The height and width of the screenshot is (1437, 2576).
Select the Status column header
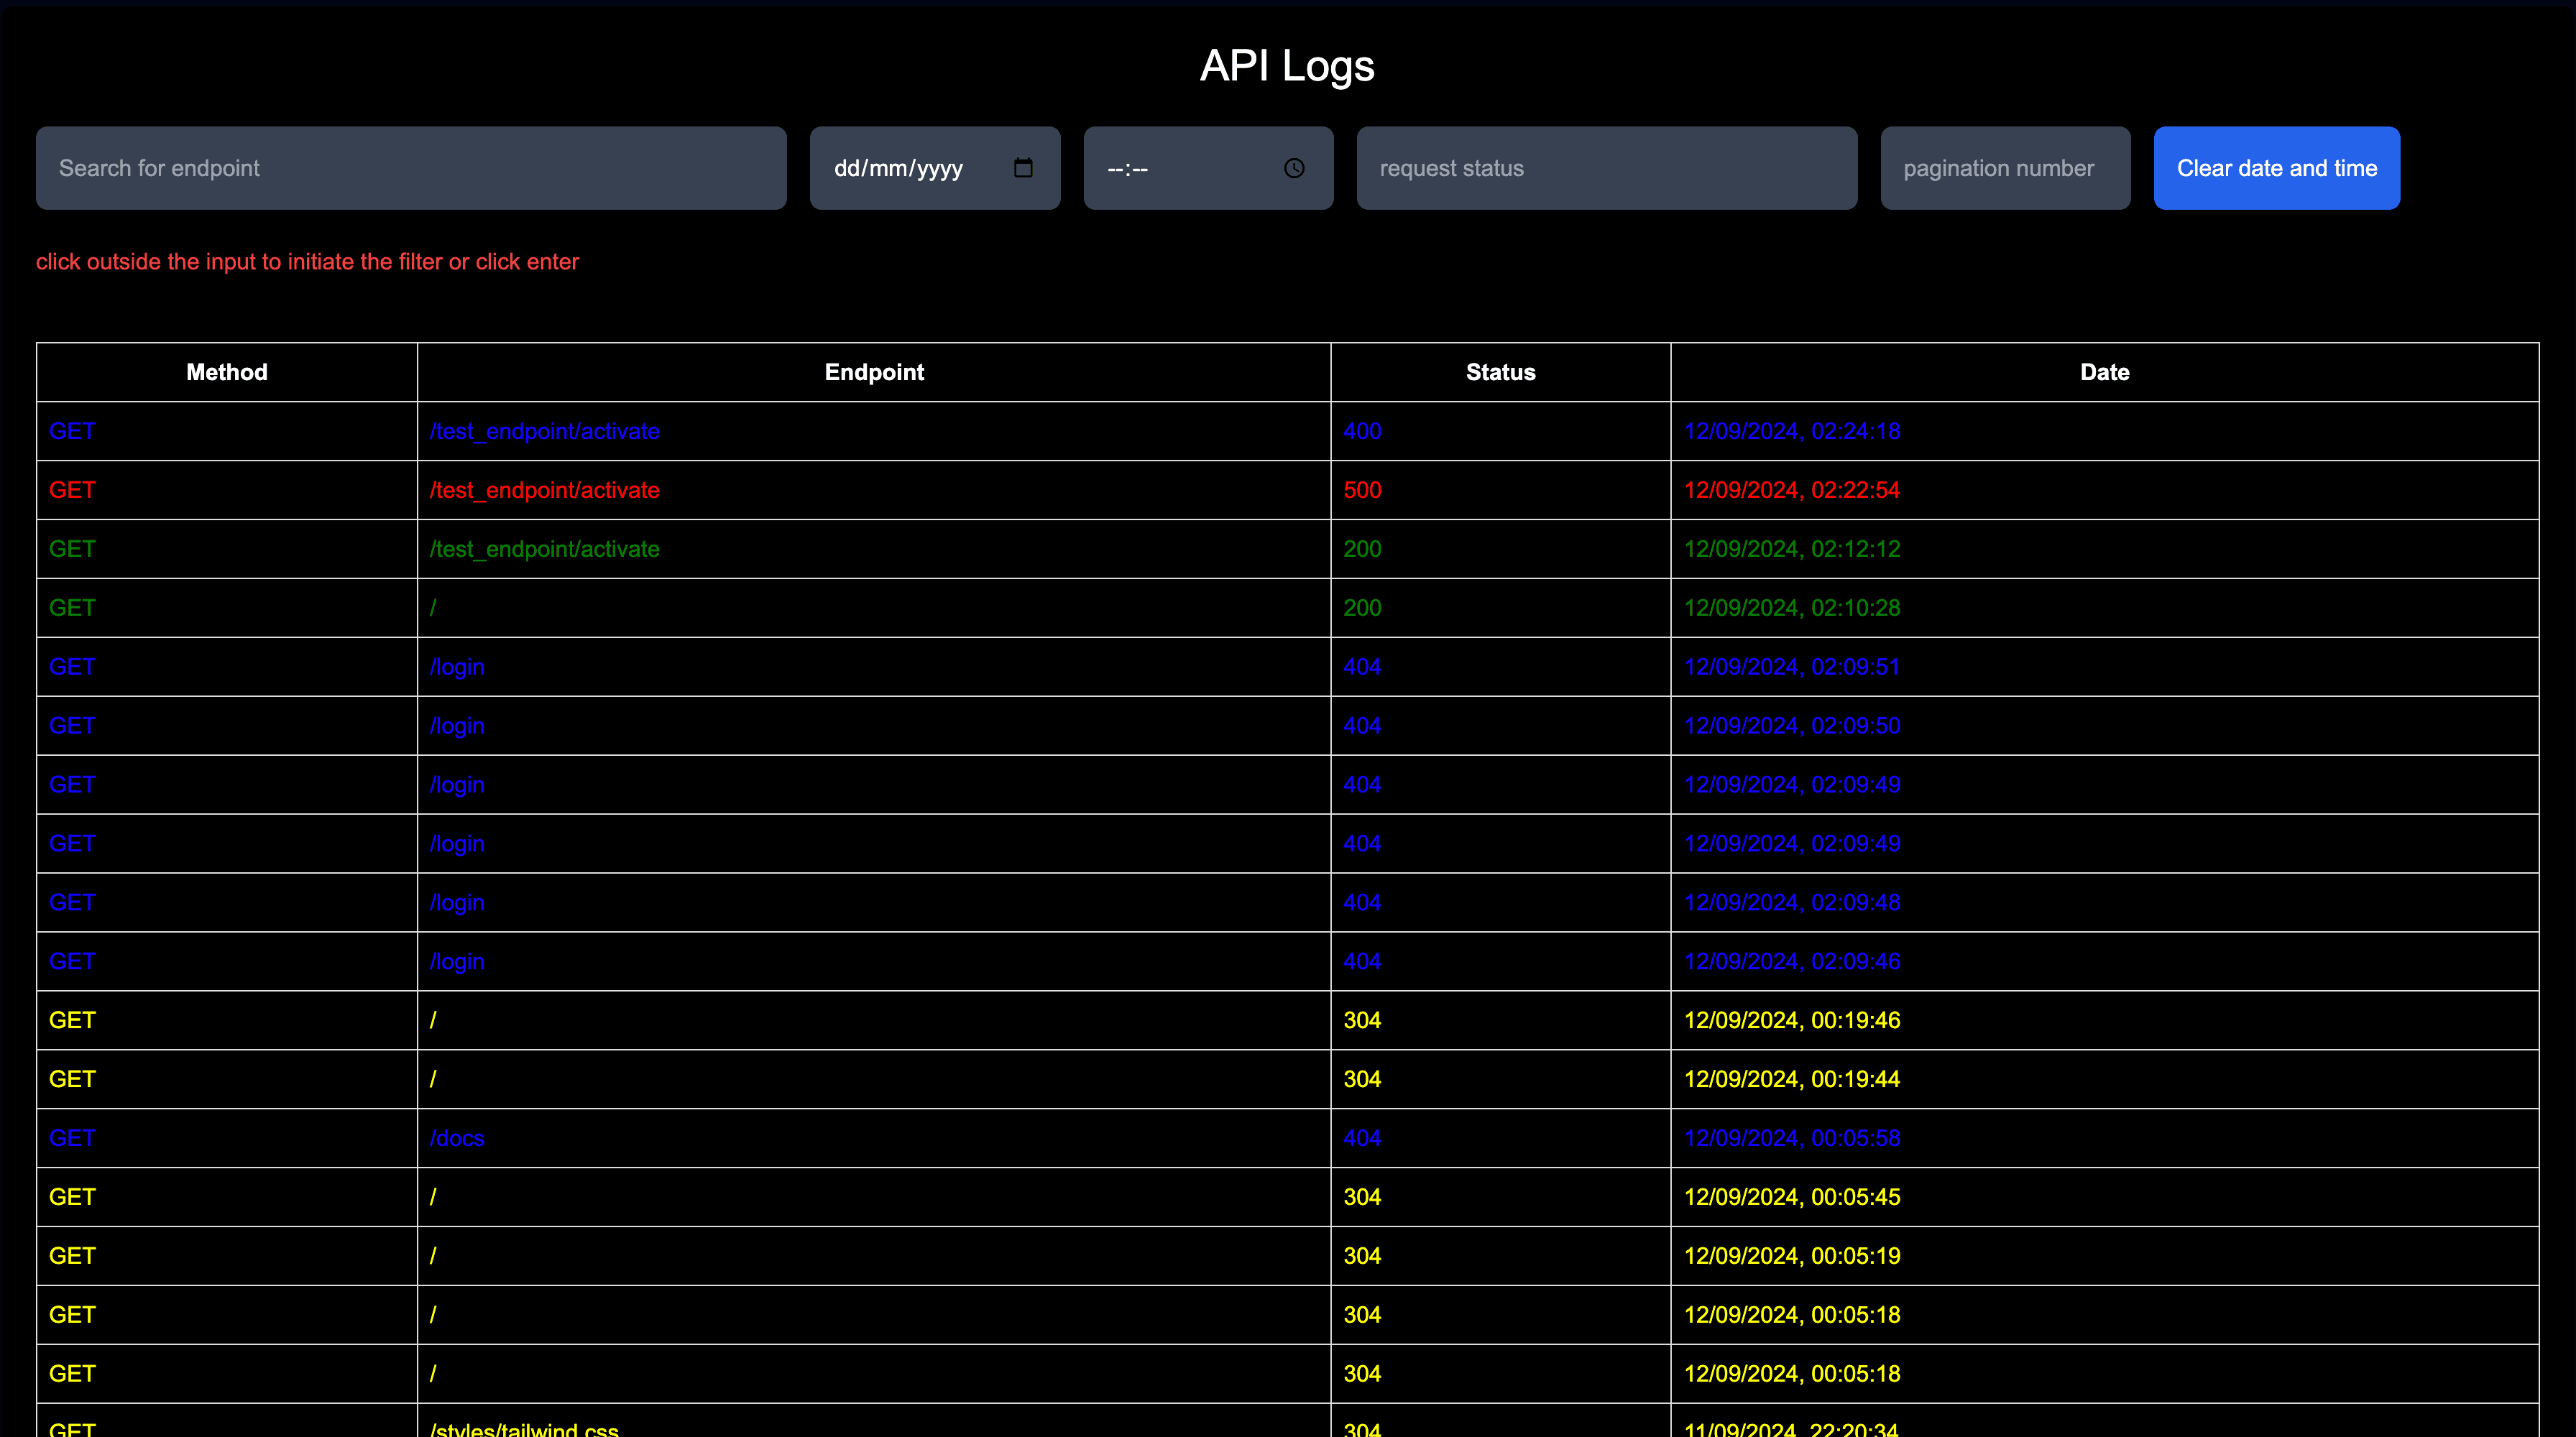coord(1500,373)
